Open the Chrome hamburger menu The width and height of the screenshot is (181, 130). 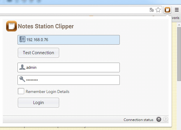[x=177, y=10]
